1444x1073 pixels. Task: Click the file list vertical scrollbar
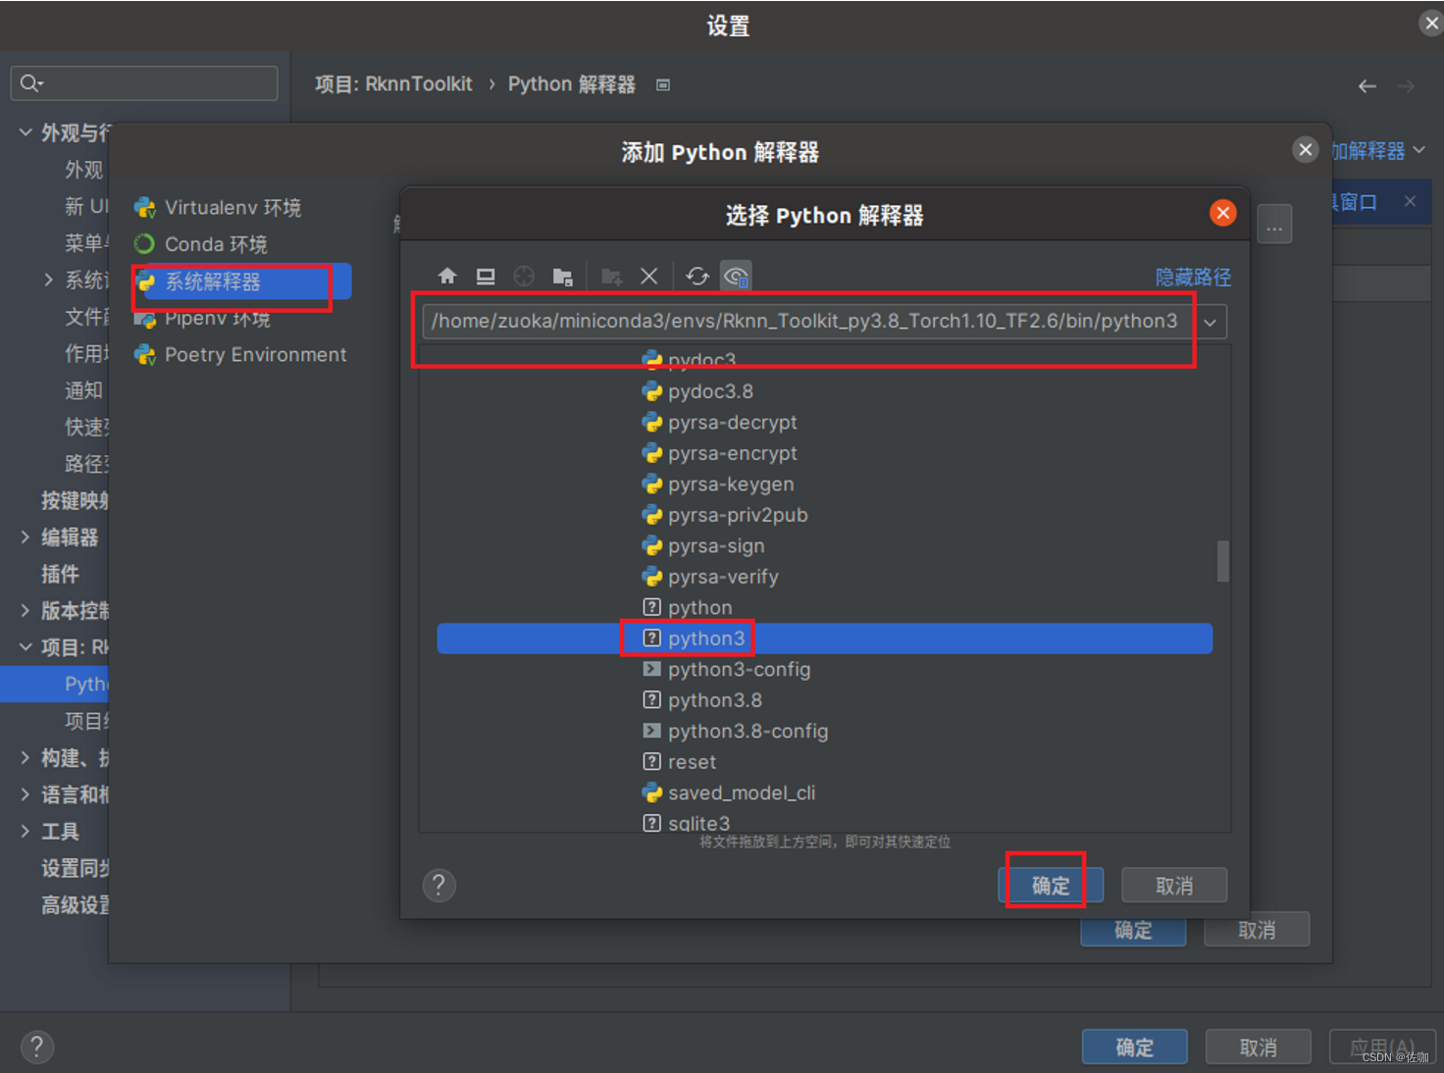click(1223, 561)
